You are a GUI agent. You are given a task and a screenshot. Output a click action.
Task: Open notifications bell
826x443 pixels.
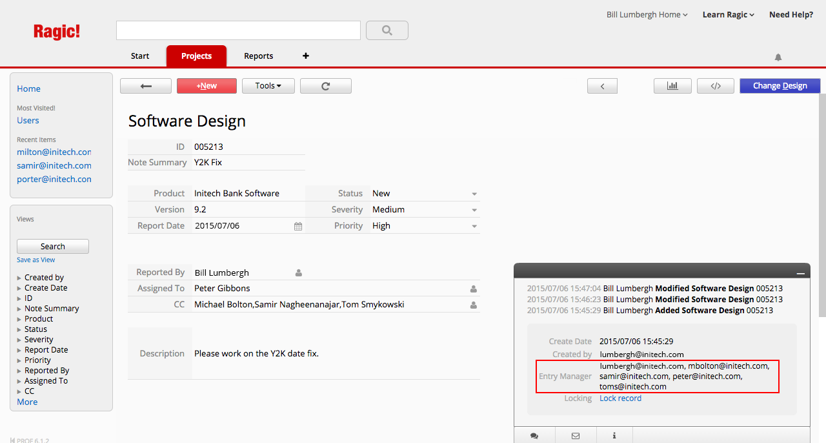pyautogui.click(x=778, y=57)
